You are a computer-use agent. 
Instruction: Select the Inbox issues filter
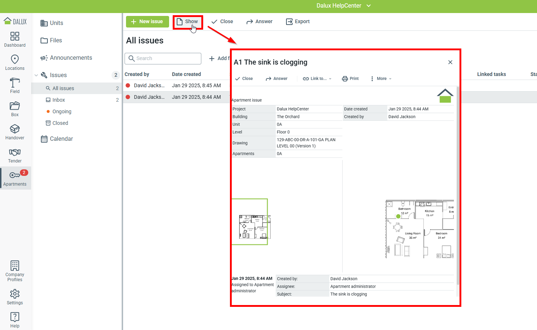[x=59, y=100]
